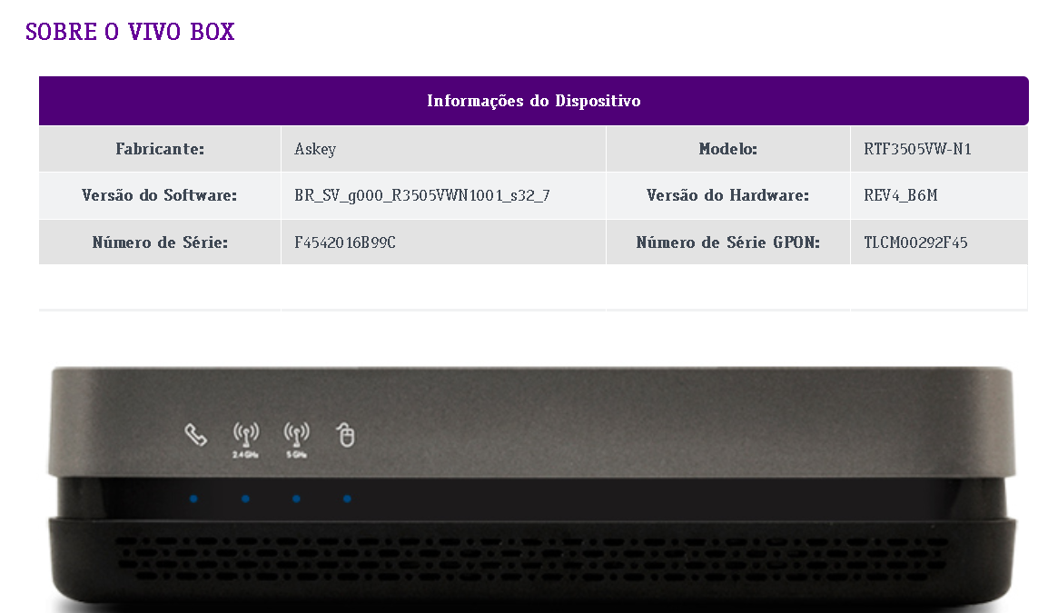
Task: Select the Número de Série label
Action: [160, 242]
